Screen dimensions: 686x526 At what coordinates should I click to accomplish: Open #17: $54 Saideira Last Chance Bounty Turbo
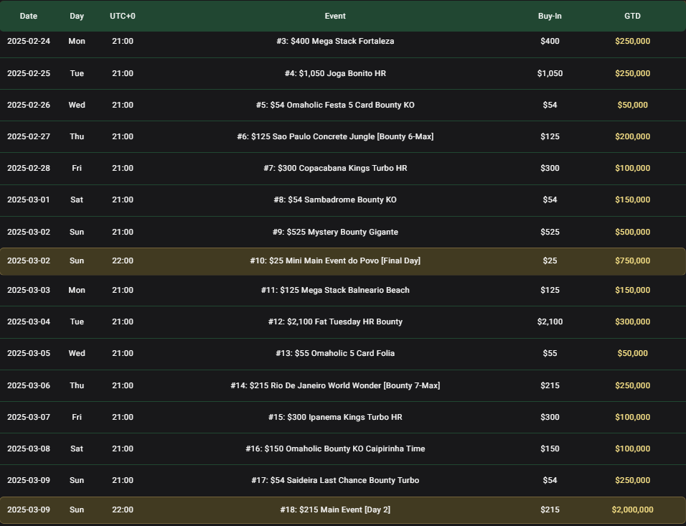(x=335, y=480)
